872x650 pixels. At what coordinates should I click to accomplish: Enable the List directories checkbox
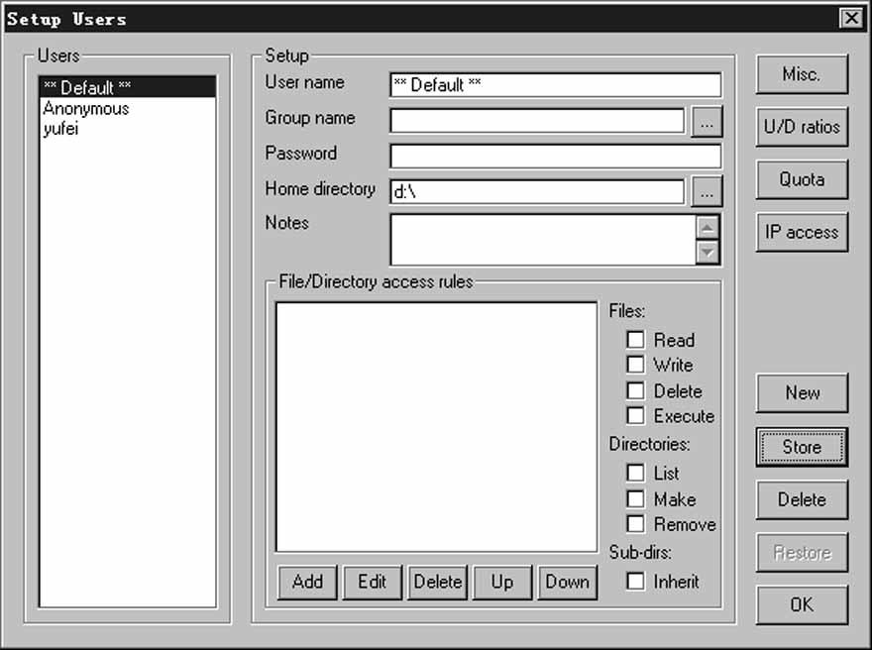(x=635, y=473)
